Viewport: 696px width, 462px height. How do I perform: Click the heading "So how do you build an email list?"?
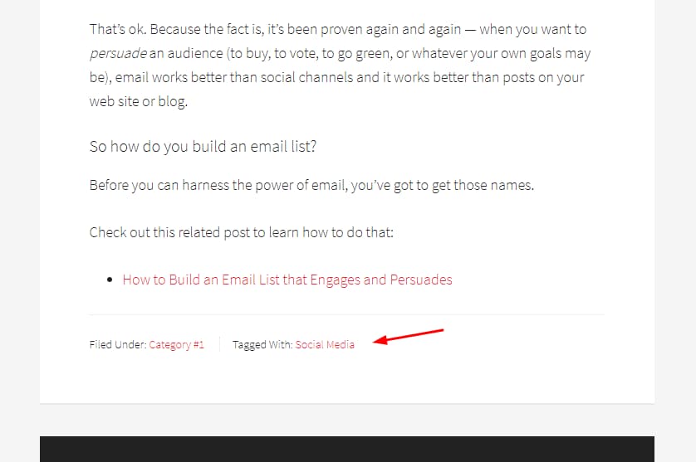click(203, 146)
